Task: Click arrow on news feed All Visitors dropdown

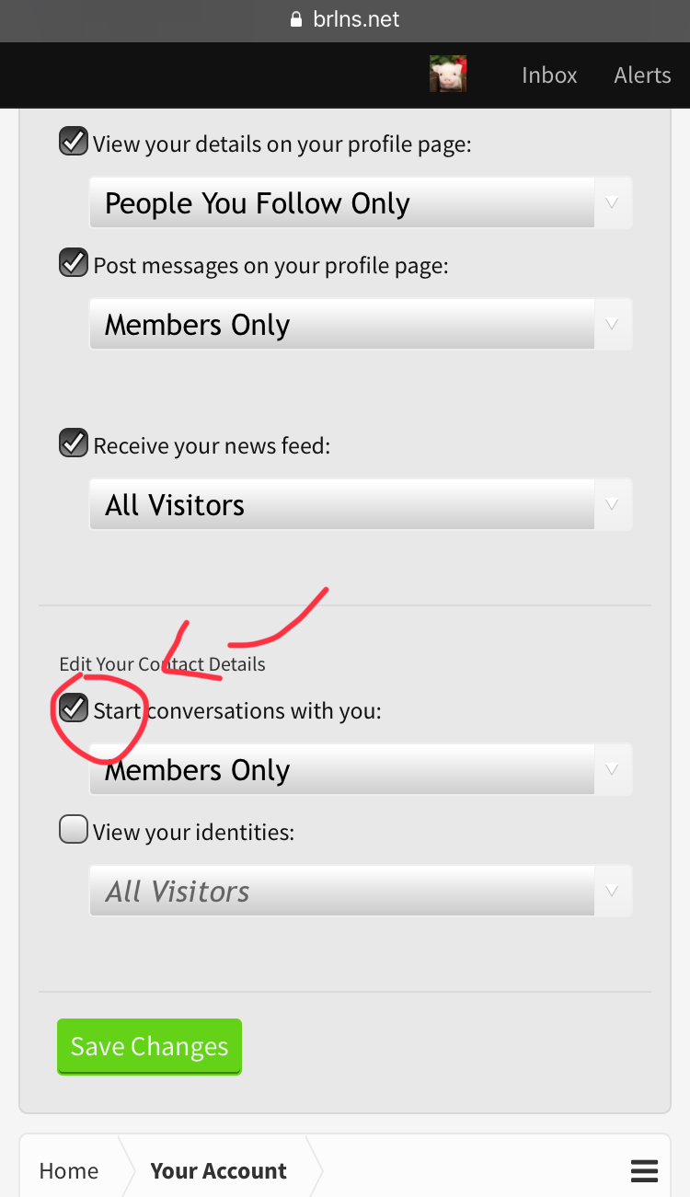Action: point(613,504)
